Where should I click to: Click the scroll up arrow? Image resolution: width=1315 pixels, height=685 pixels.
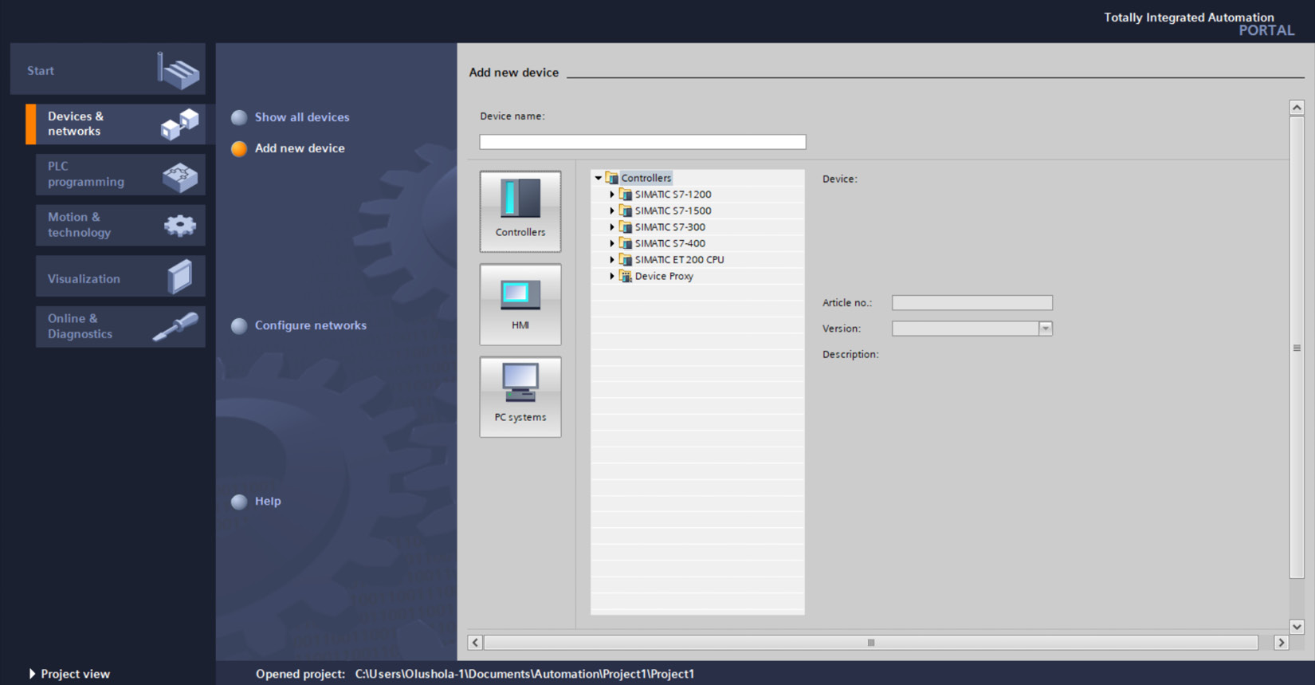(x=1297, y=108)
